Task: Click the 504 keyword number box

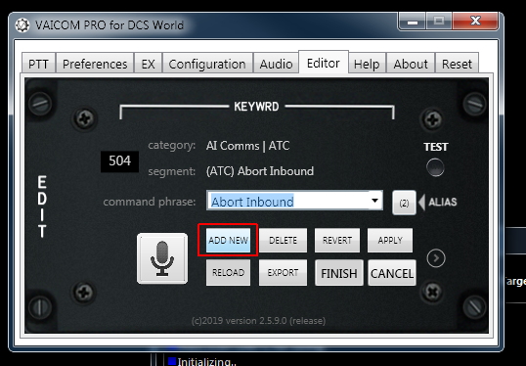Action: (x=119, y=161)
